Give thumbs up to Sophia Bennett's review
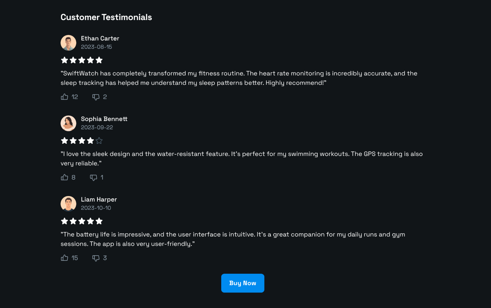Screen dimensions: 491x308 click(65, 177)
